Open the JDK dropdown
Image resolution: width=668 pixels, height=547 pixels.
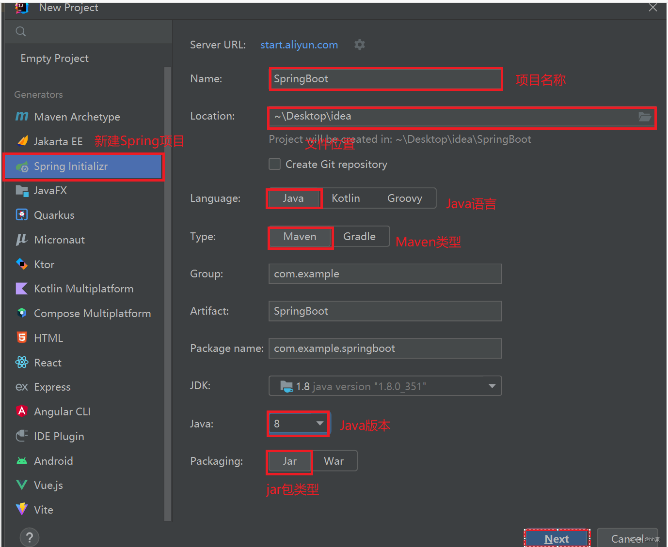click(x=385, y=386)
